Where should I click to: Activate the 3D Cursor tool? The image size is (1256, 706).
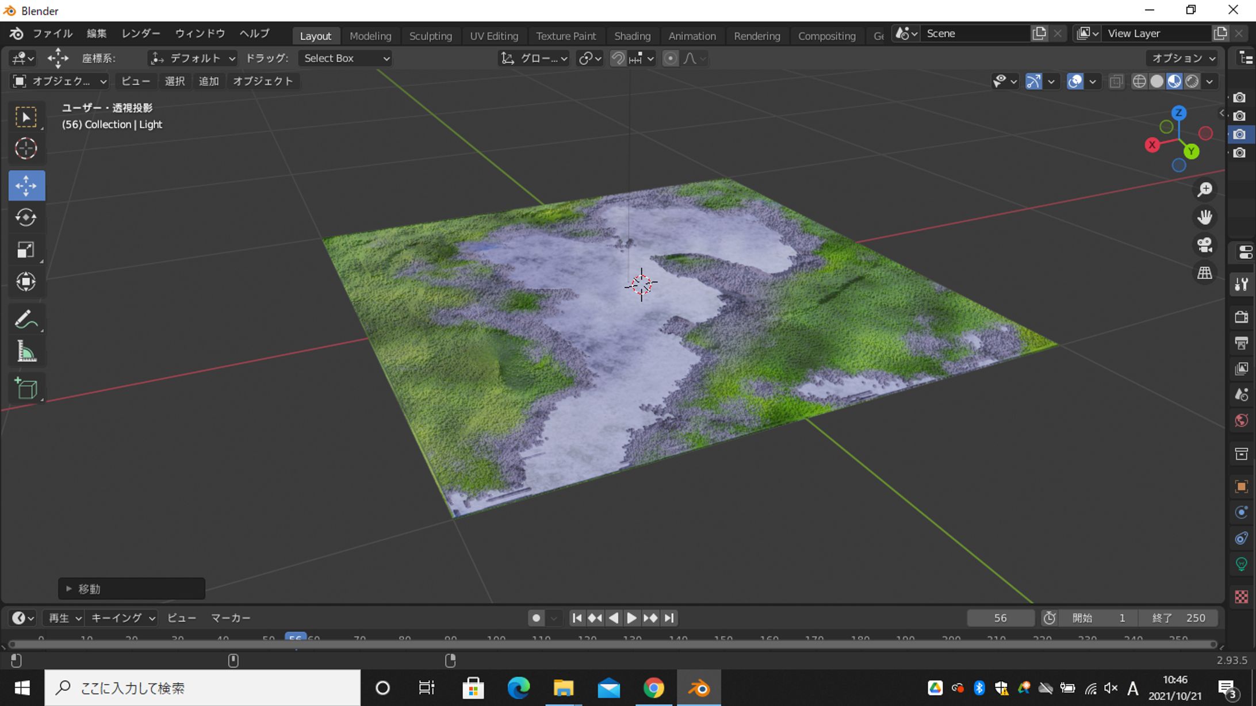26,149
